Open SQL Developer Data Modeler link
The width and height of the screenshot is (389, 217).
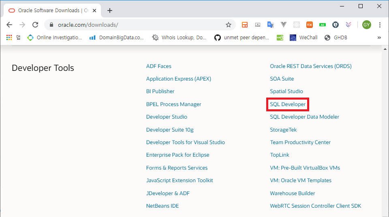[304, 117]
